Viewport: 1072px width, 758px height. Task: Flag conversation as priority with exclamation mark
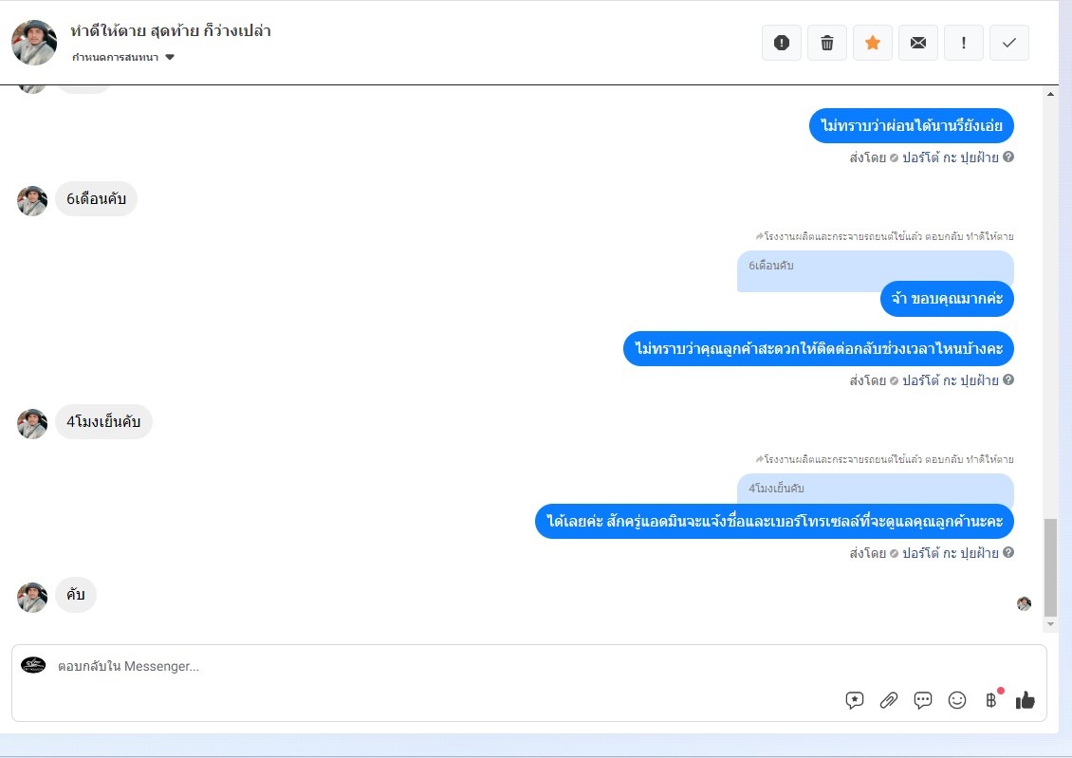tap(964, 43)
